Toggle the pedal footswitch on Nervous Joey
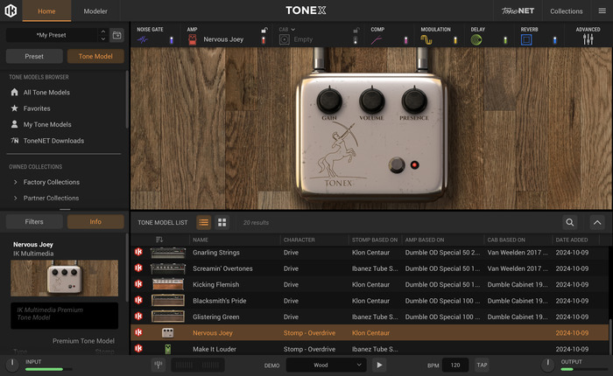The image size is (613, 376). pos(398,164)
